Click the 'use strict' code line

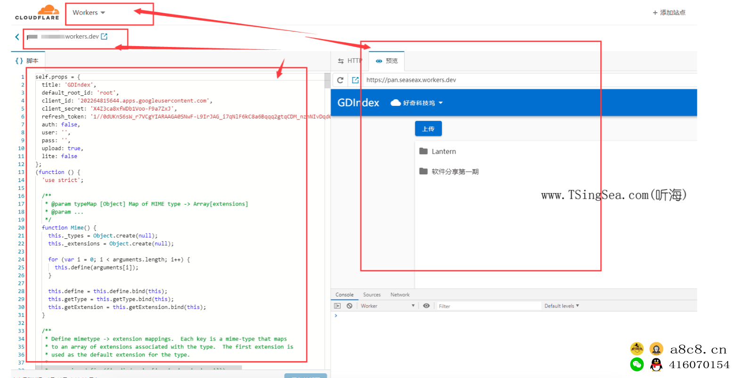click(x=62, y=180)
